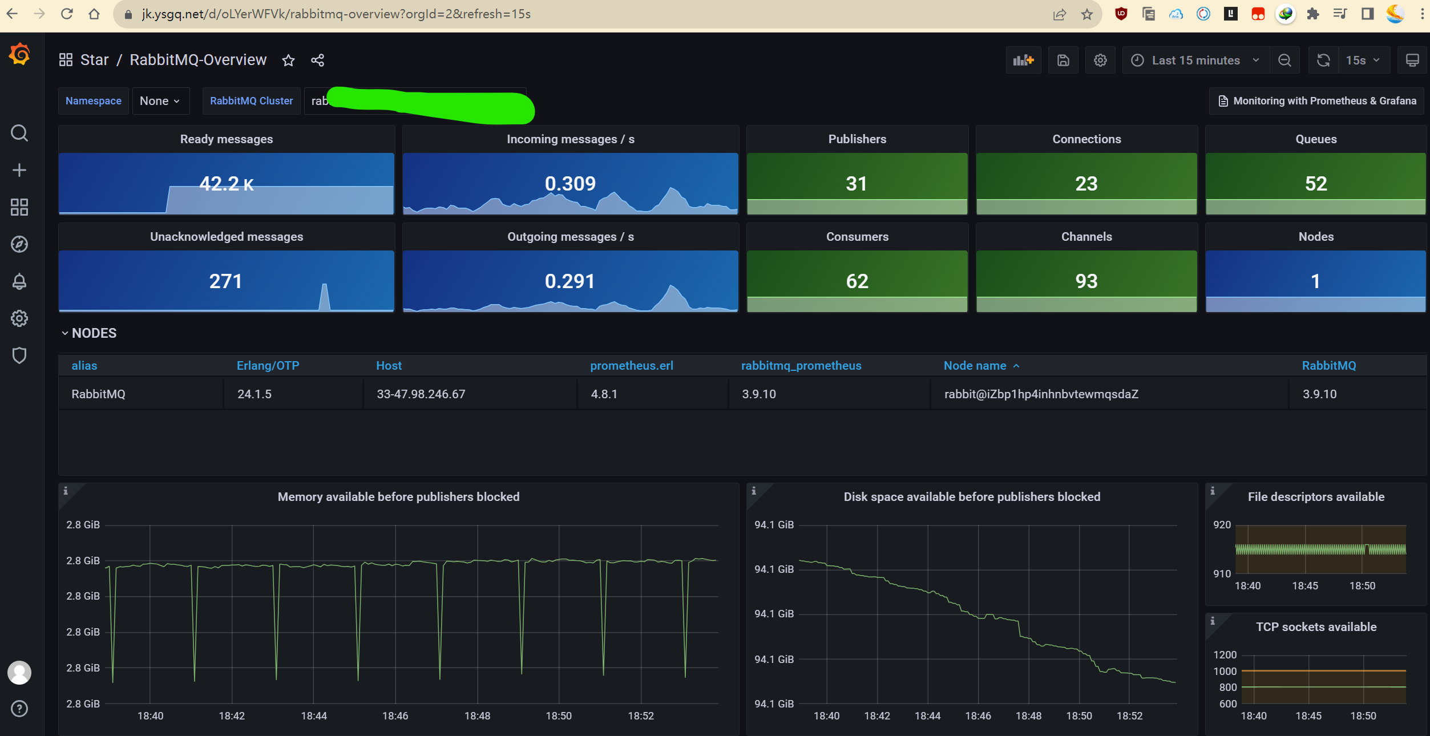Click the Star folder breadcrumb
This screenshot has width=1430, height=736.
94,60
